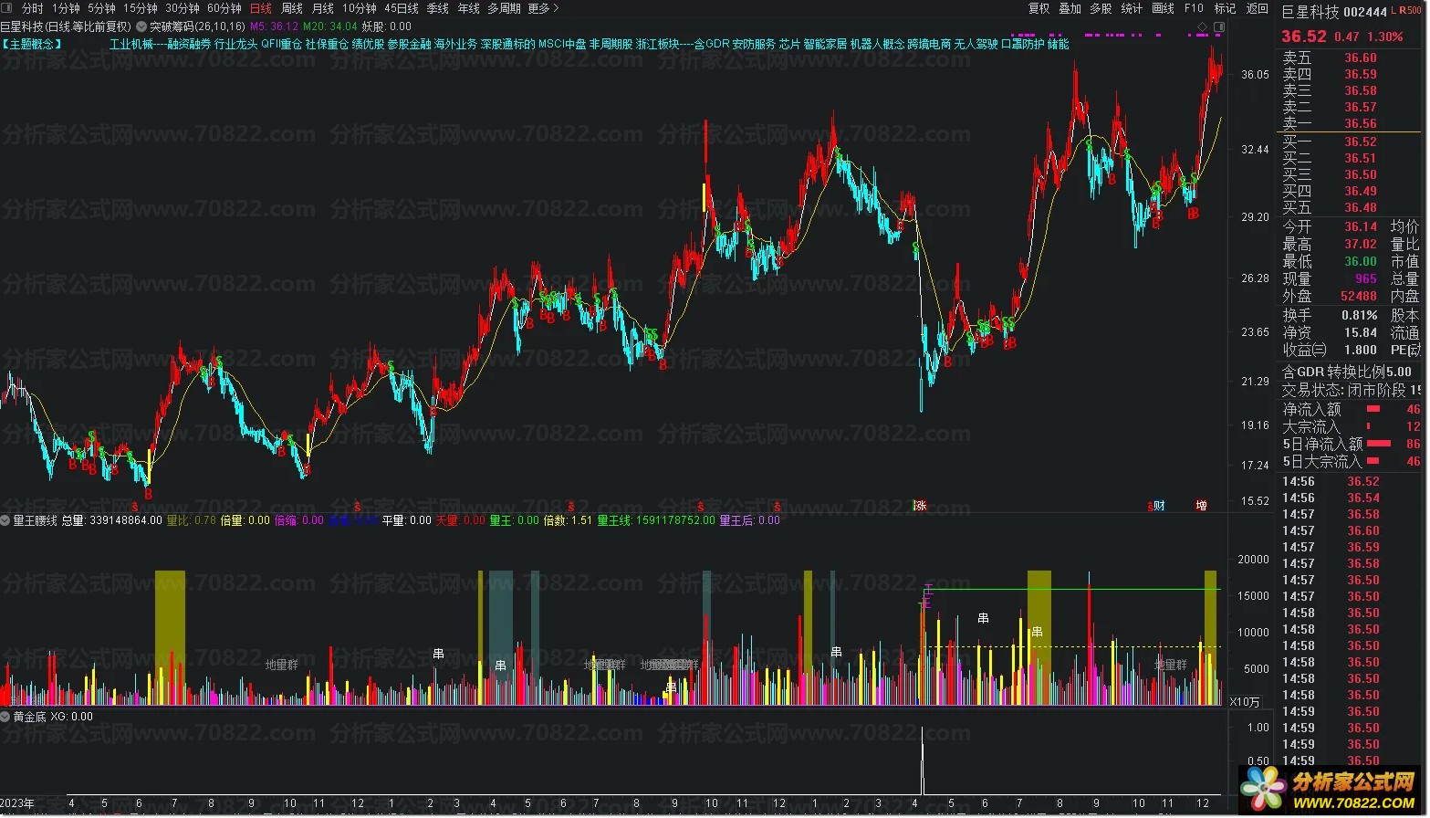The height and width of the screenshot is (818, 1430).
Task: Click the 返回 return button
Action: 1258,8
